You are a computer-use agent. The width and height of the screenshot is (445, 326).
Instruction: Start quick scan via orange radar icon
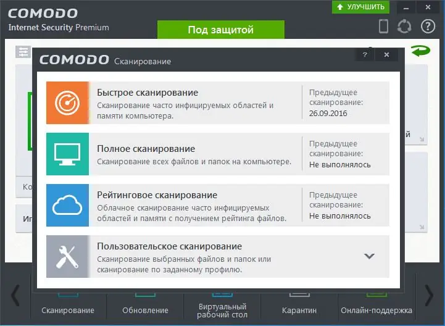tap(67, 102)
